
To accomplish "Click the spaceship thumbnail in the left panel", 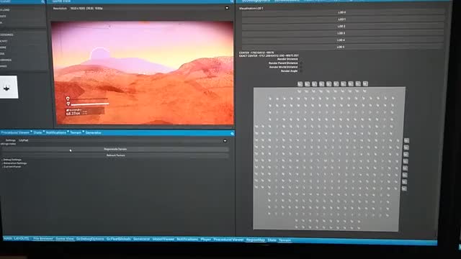I will coord(9,87).
